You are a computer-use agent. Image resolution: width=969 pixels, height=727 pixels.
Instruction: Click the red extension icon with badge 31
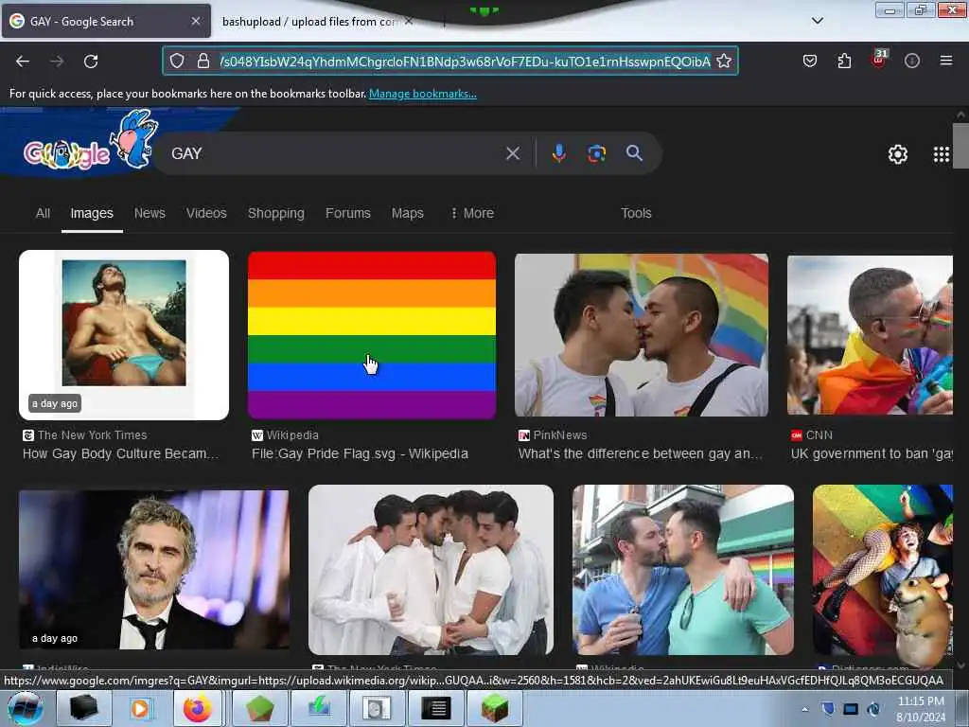(879, 60)
